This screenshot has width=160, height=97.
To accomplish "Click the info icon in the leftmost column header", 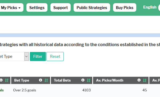I will pyautogui.click(x=1, y=80).
